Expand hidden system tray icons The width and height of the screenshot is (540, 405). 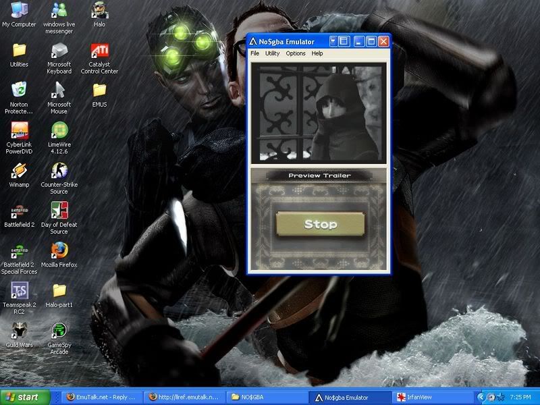click(481, 398)
